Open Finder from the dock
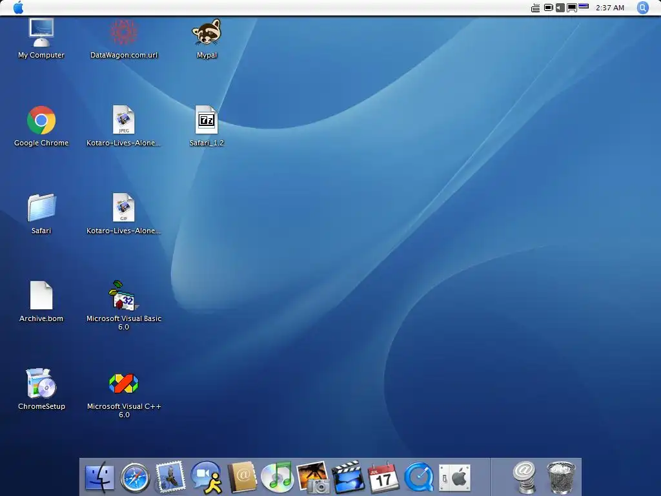This screenshot has height=496, width=661. (x=99, y=478)
